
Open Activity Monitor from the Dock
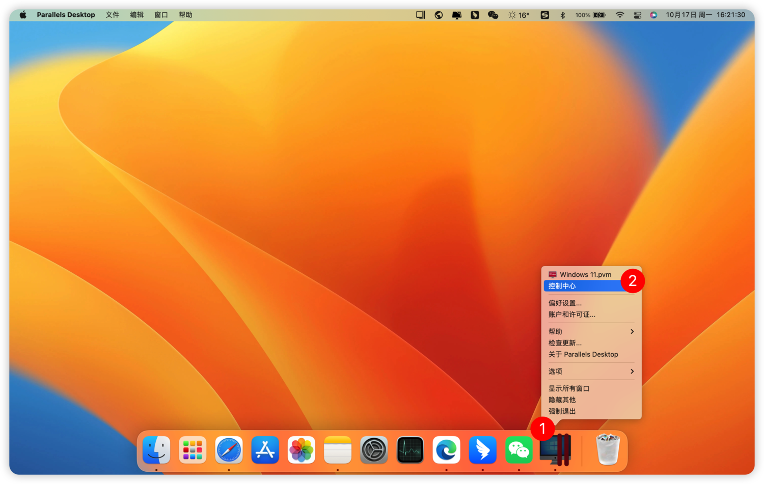(410, 450)
